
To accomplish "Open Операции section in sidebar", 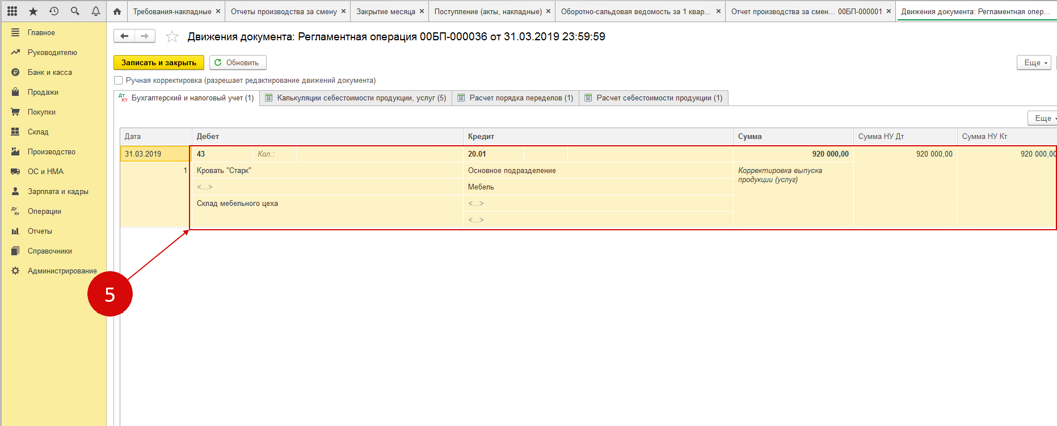I will click(x=44, y=211).
